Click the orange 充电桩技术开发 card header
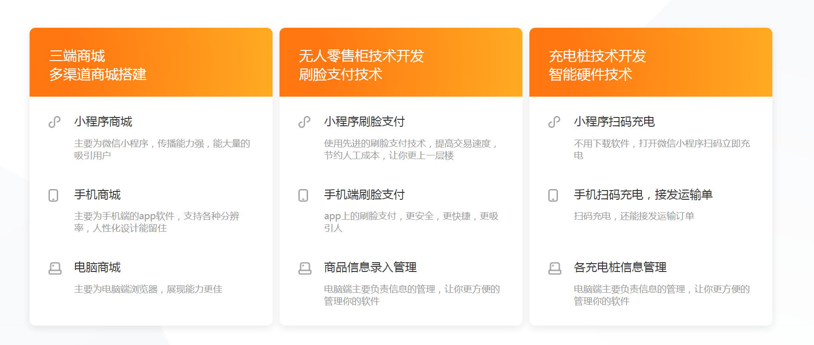814x345 pixels. (651, 62)
